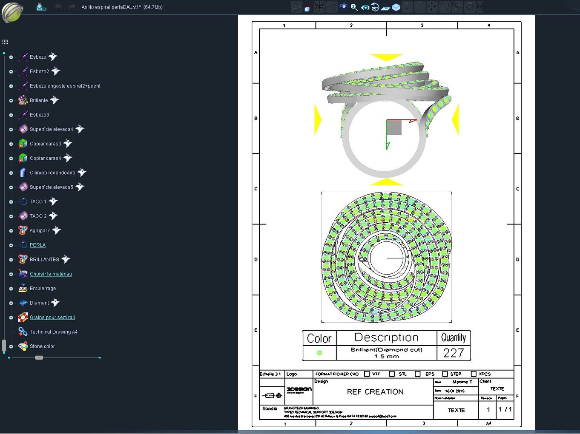
Task: Expand the Cilindro redondeado node
Action: [11, 173]
